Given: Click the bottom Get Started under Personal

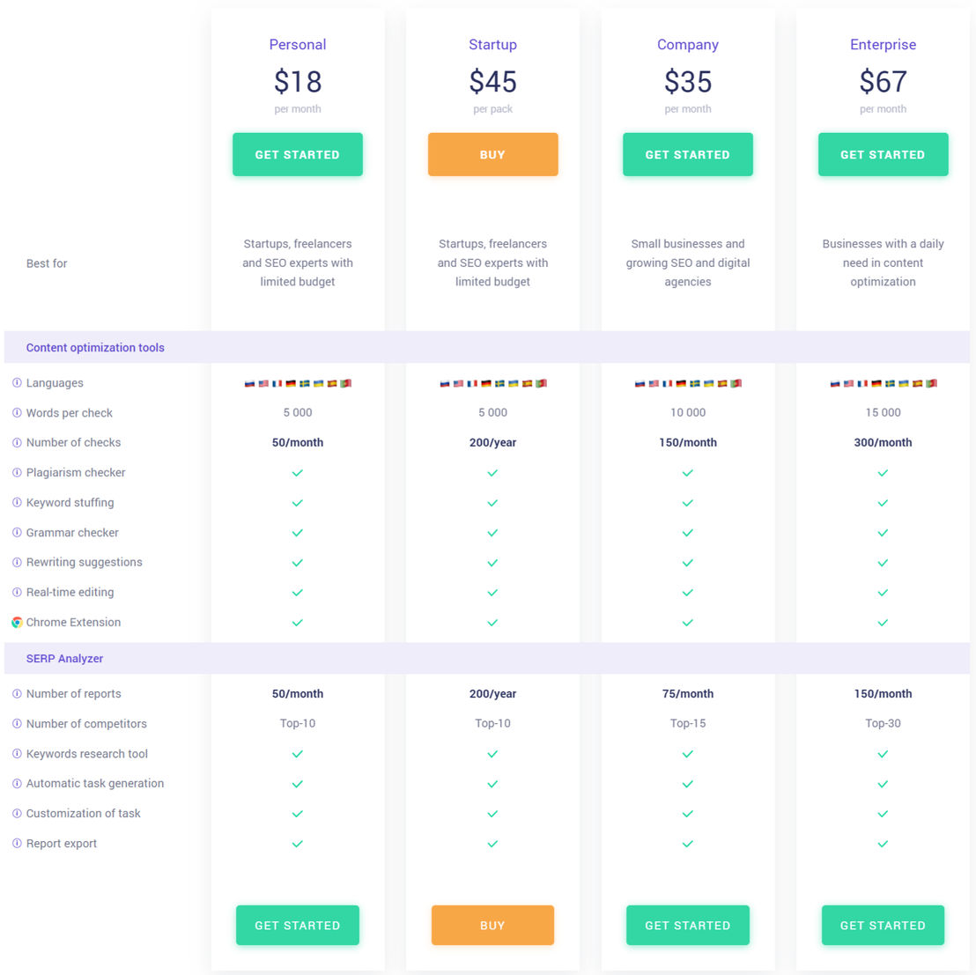Looking at the screenshot, I should [298, 925].
